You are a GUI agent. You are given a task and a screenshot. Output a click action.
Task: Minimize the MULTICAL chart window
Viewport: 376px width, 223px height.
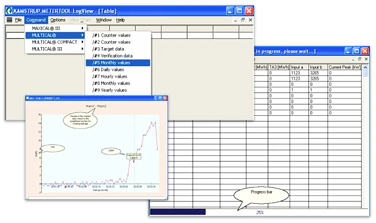pos(156,98)
